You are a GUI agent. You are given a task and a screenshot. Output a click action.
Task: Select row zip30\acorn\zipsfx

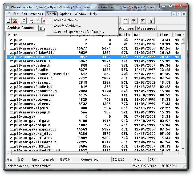(x=94, y=108)
